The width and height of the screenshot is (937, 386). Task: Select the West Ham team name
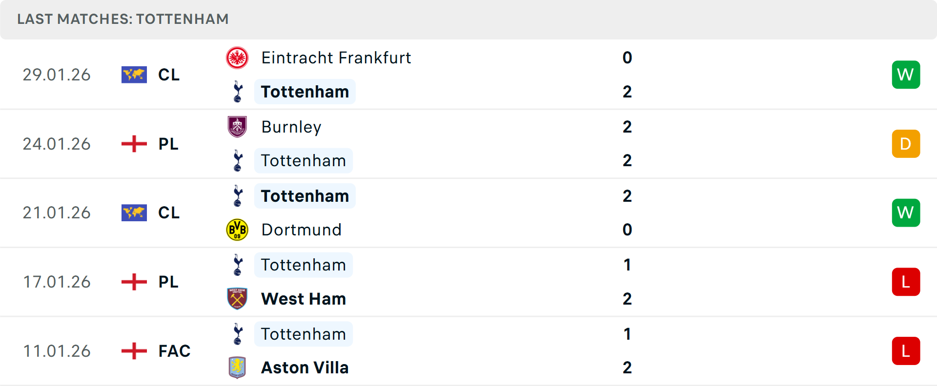point(304,299)
